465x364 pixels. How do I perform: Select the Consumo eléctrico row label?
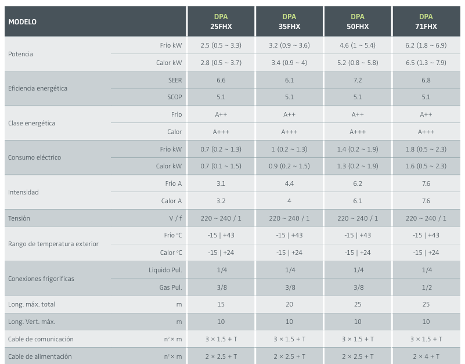34,157
